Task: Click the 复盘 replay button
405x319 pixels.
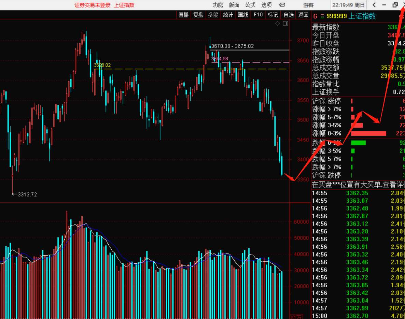Action: (198, 15)
